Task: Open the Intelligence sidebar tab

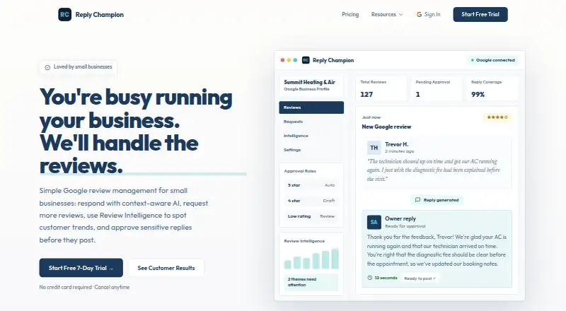Action: pos(311,136)
